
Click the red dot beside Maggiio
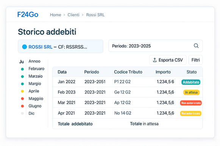(22, 99)
